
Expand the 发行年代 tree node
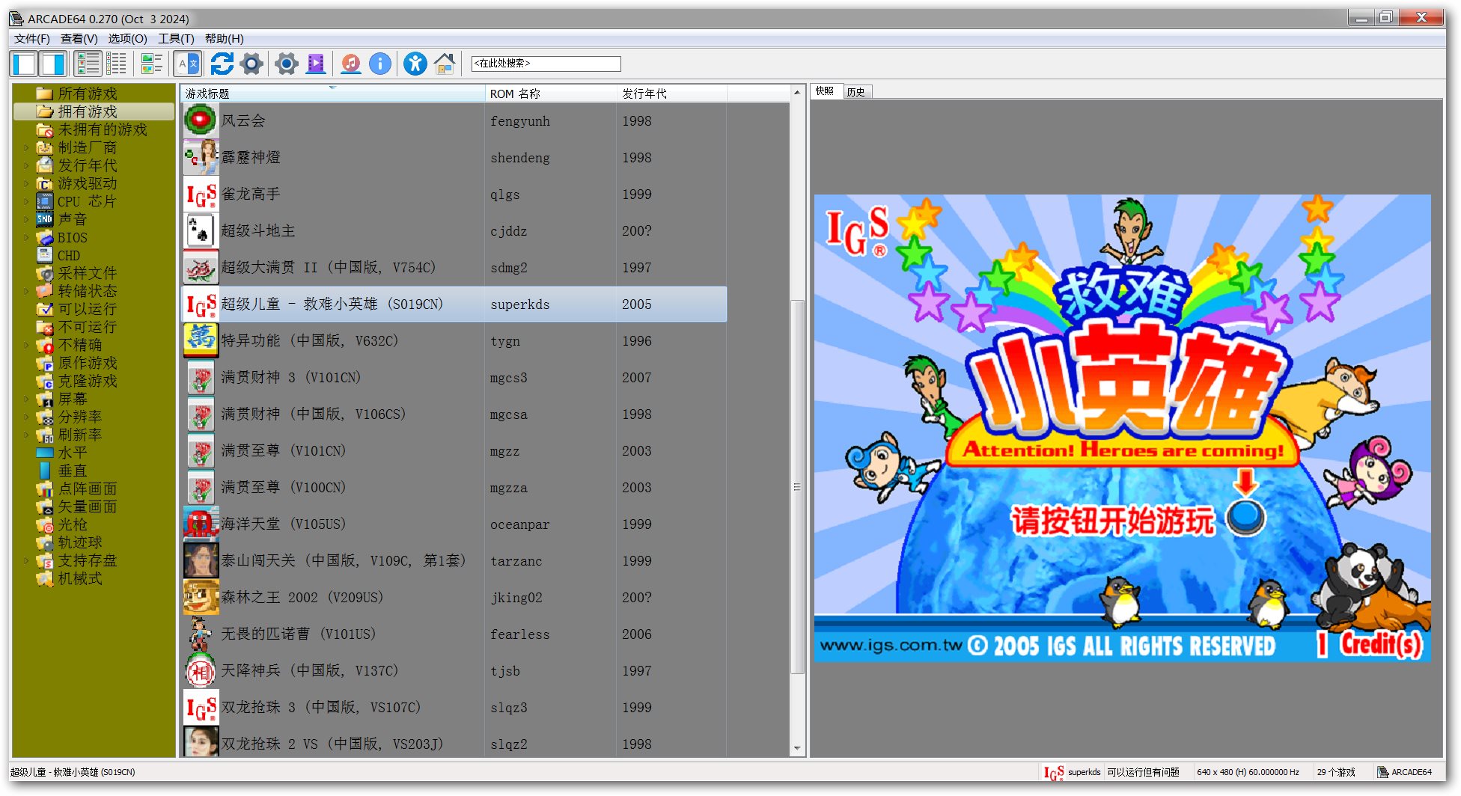(x=26, y=165)
